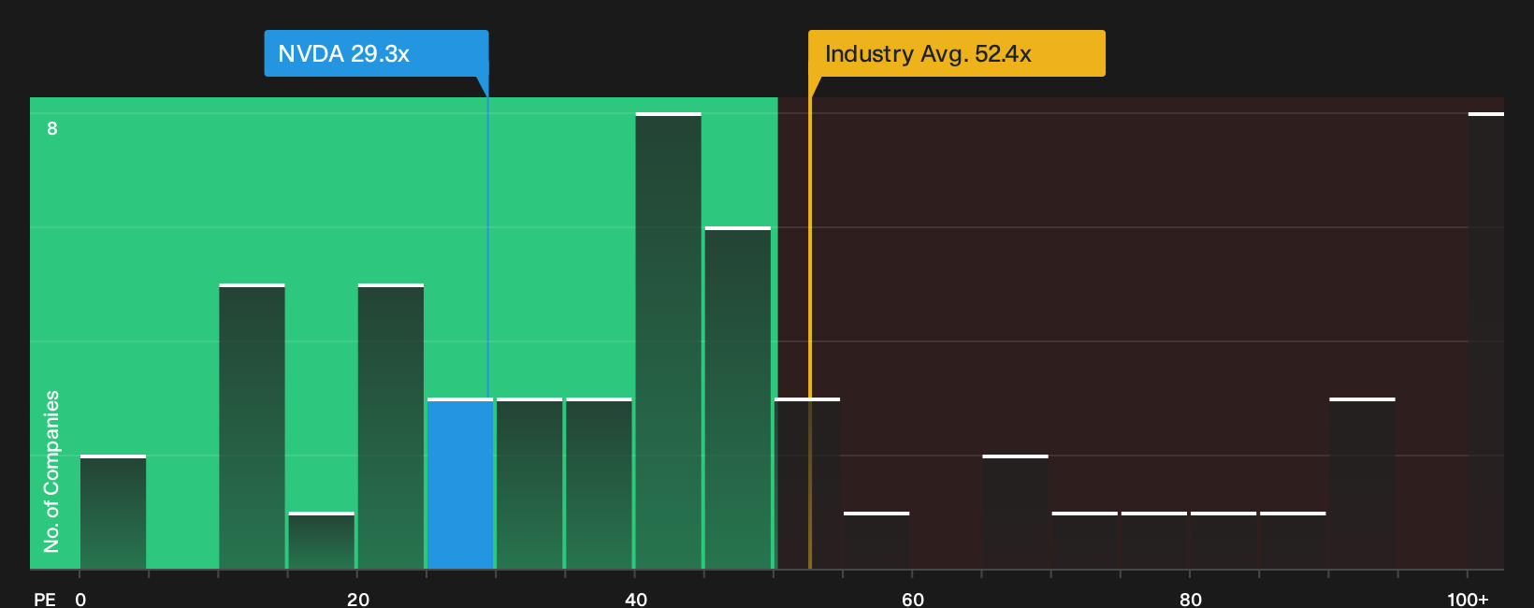This screenshot has height=608, width=1534.
Task: Click the bar at PE 30-35
Action: (x=529, y=484)
